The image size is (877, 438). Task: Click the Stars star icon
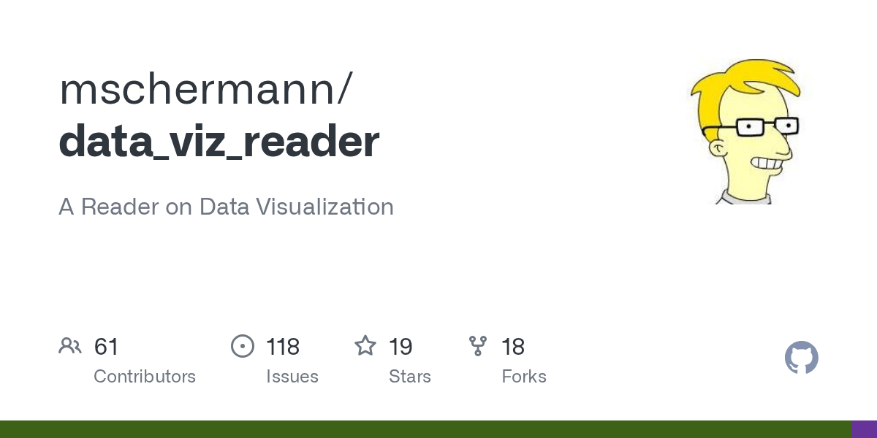pyautogui.click(x=365, y=346)
